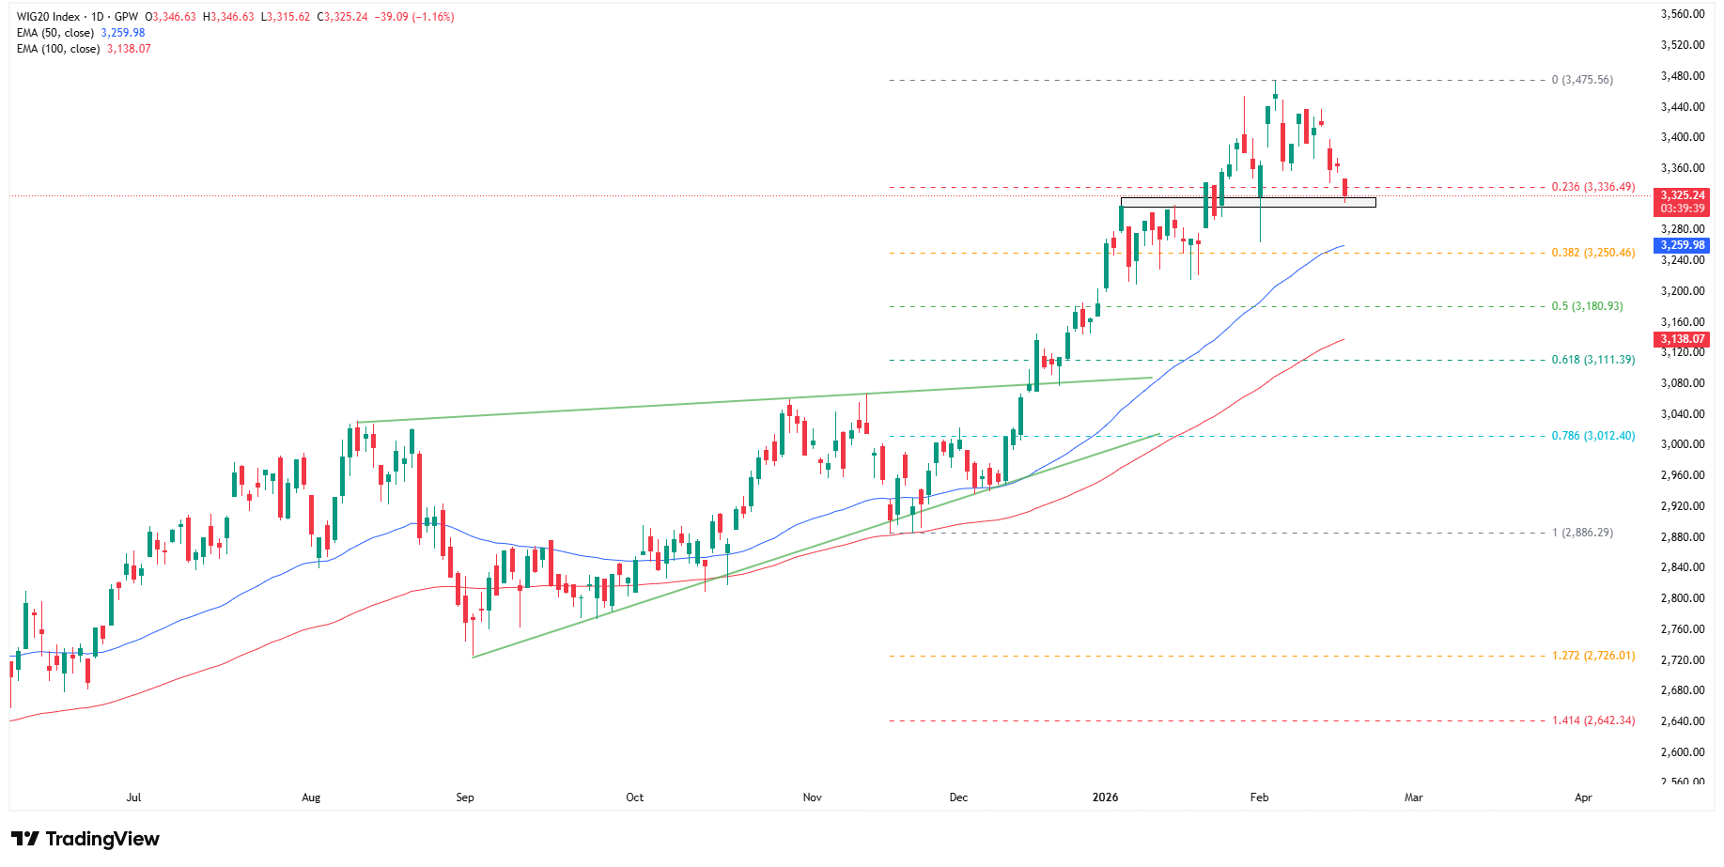This screenshot has width=1724, height=867.
Task: Click the red current price label 3,325.24
Action: tap(1682, 196)
